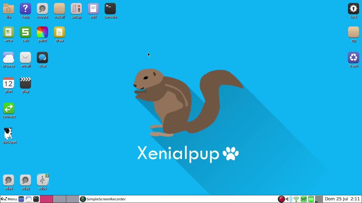Click the green storage cylinder tray icon
The width and height of the screenshot is (362, 203).
[x=311, y=199]
